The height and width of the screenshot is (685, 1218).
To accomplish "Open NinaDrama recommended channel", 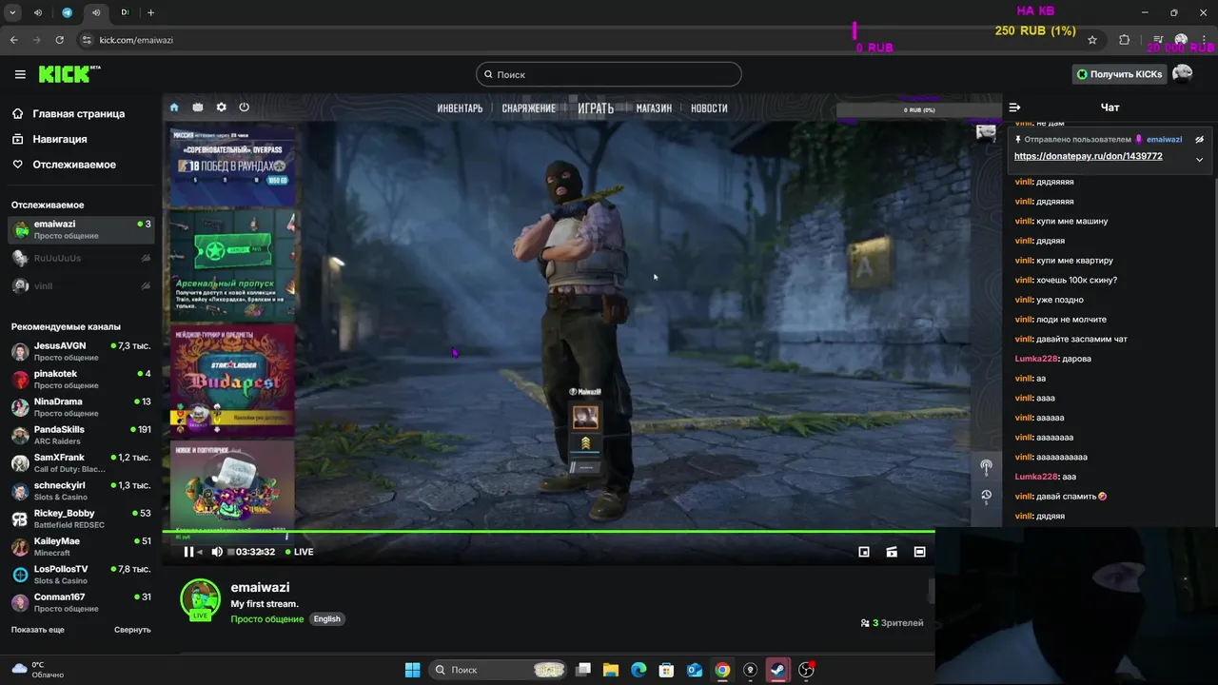I will (81, 407).
